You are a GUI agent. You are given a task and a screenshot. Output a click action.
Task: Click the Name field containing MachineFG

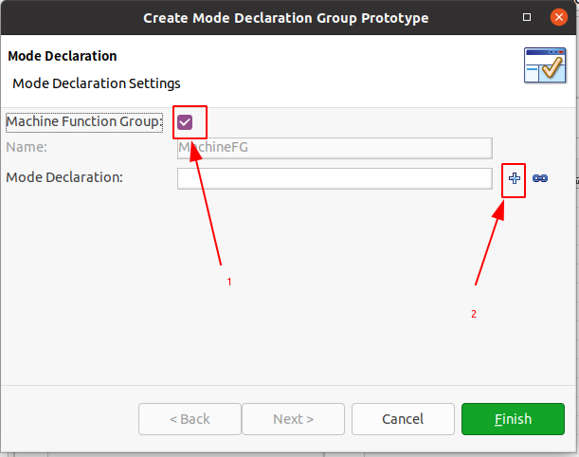pos(335,149)
